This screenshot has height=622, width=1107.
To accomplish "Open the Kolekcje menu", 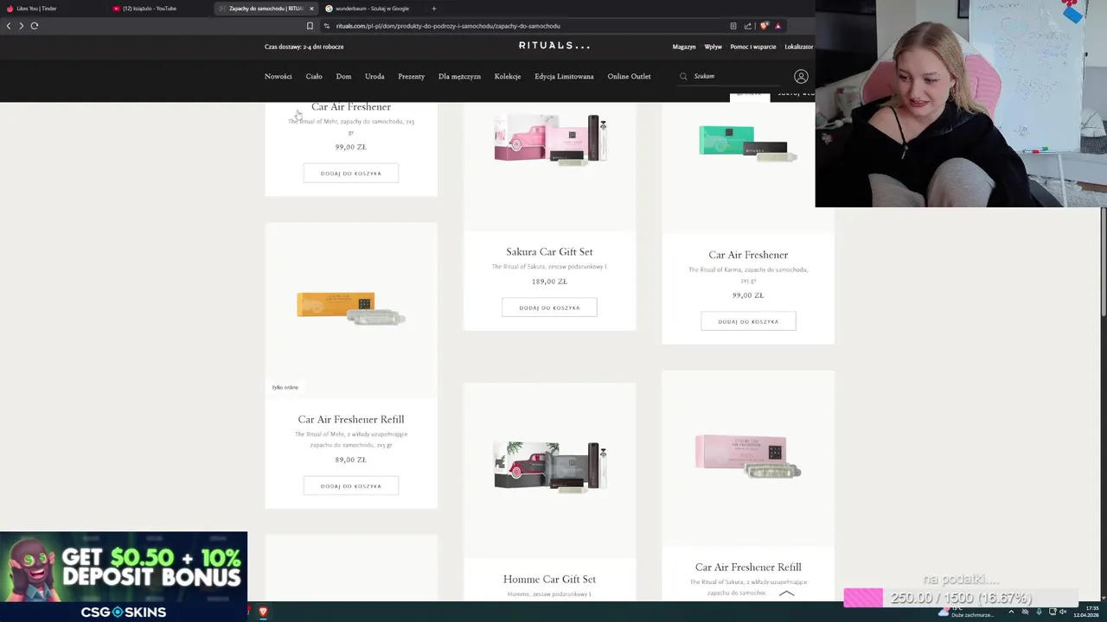I will (508, 76).
